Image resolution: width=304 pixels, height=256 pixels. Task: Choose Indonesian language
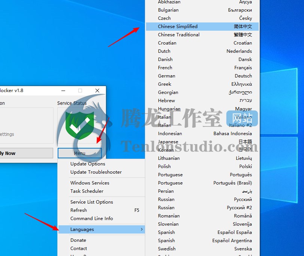click(202, 134)
